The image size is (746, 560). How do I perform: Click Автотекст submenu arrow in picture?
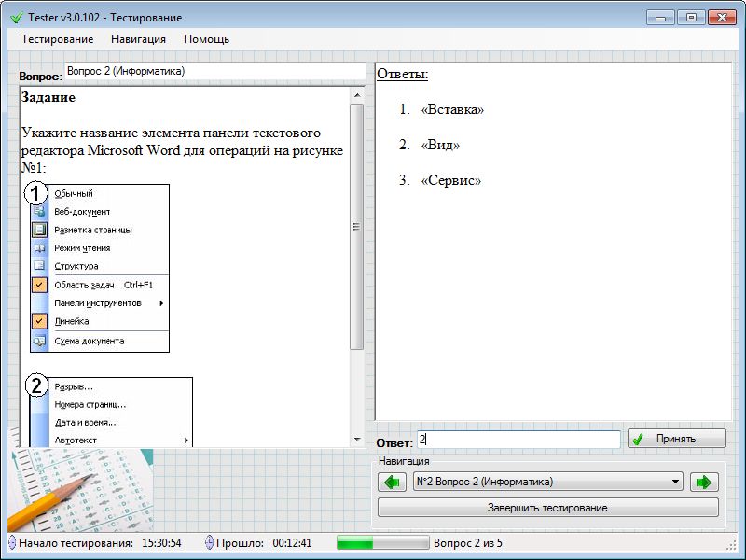tap(186, 441)
